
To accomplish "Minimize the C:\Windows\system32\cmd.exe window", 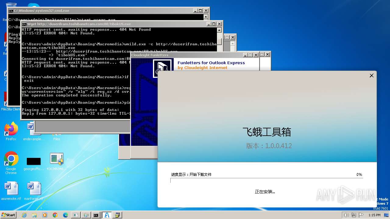I will 195,11.
